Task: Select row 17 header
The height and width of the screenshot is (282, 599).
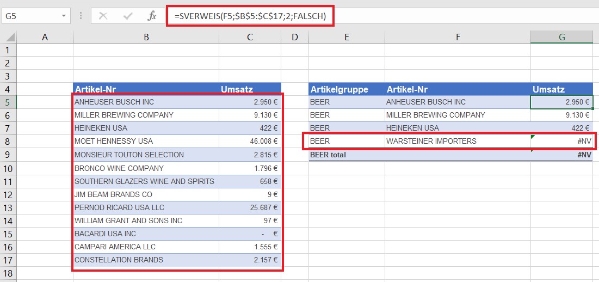Action: (8, 260)
